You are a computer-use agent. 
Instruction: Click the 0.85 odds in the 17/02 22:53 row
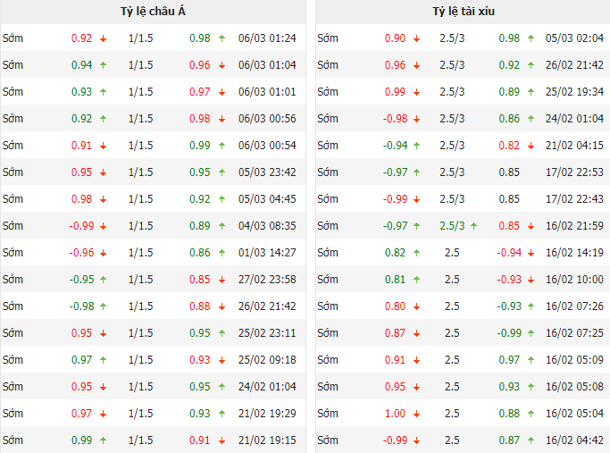[509, 172]
